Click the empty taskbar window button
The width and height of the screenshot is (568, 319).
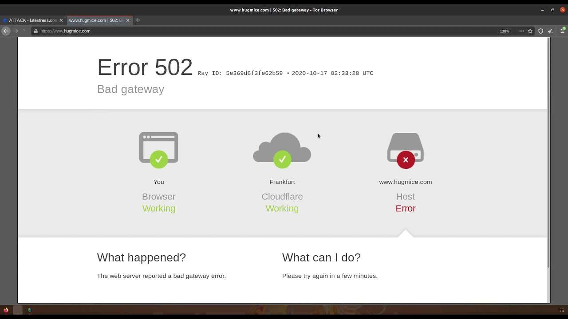pyautogui.click(x=18, y=310)
